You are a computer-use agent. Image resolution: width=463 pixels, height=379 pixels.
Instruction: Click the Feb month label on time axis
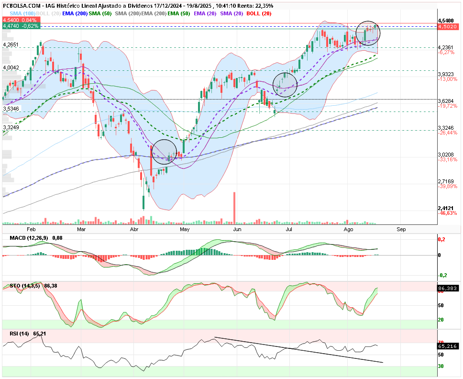[x=31, y=229]
